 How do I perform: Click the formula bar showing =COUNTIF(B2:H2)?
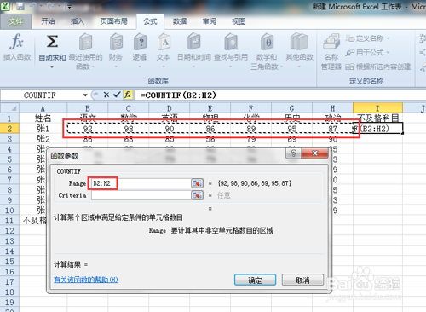tap(279, 95)
